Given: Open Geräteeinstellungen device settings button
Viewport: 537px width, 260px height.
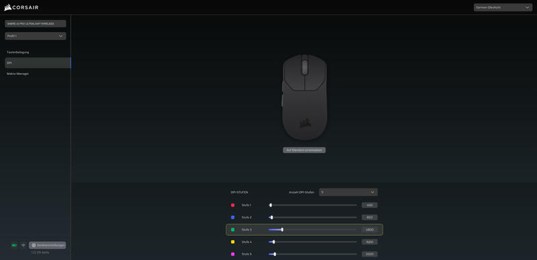Looking at the screenshot, I should 47,245.
